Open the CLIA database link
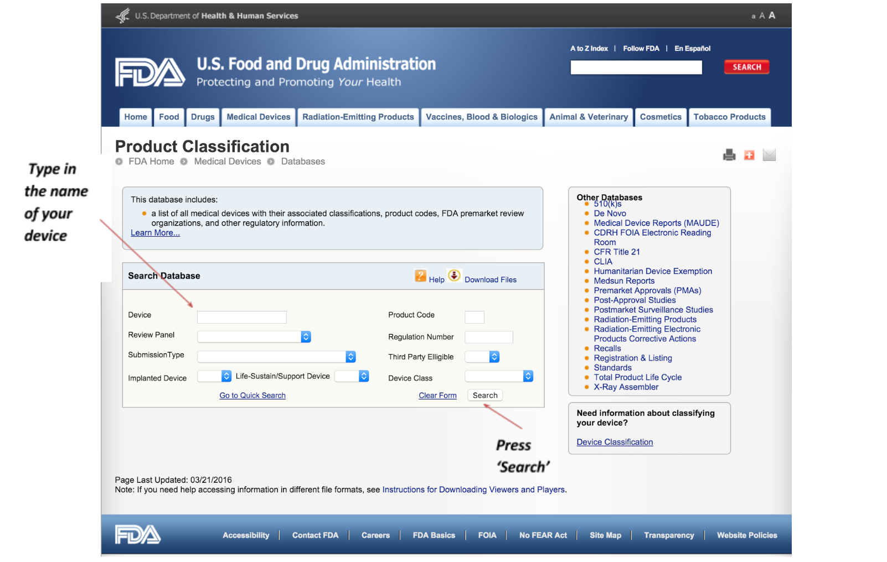This screenshot has height=562, width=887. point(603,262)
